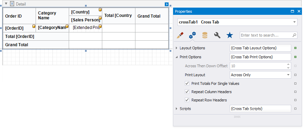Show the Favorites tab star icon
The height and width of the screenshot is (129, 304).
click(229, 35)
